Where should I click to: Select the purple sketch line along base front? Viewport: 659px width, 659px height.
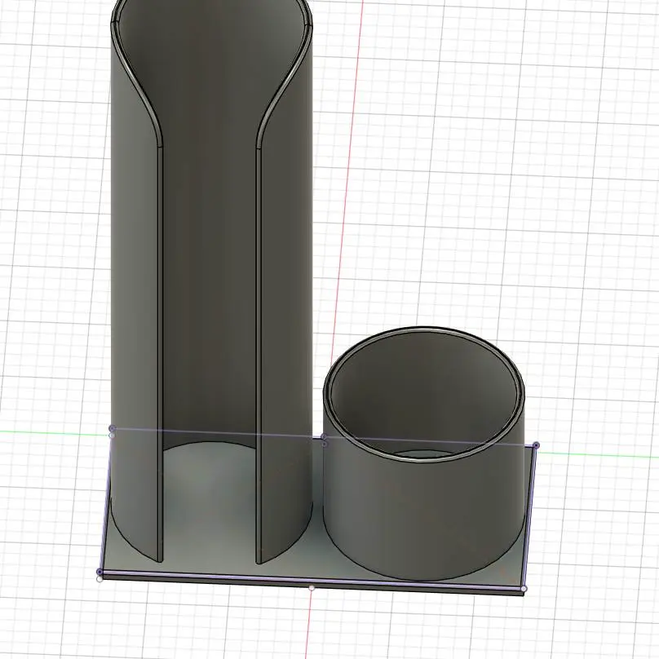(x=312, y=581)
